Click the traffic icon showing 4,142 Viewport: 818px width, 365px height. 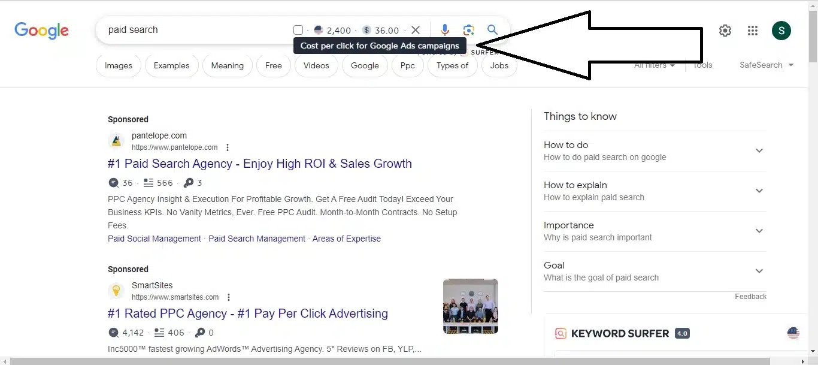click(x=113, y=333)
